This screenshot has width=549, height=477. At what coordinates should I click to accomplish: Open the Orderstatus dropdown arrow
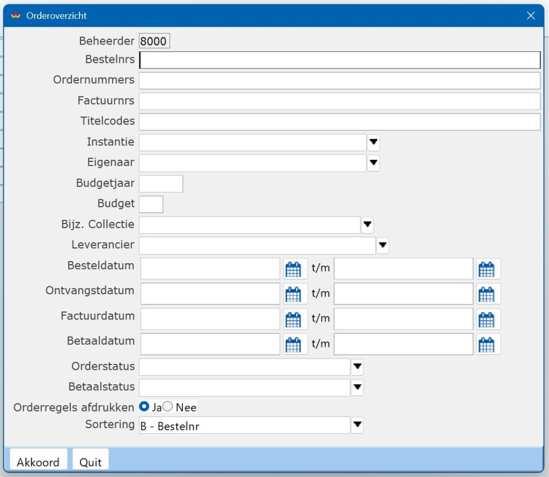pyautogui.click(x=358, y=367)
